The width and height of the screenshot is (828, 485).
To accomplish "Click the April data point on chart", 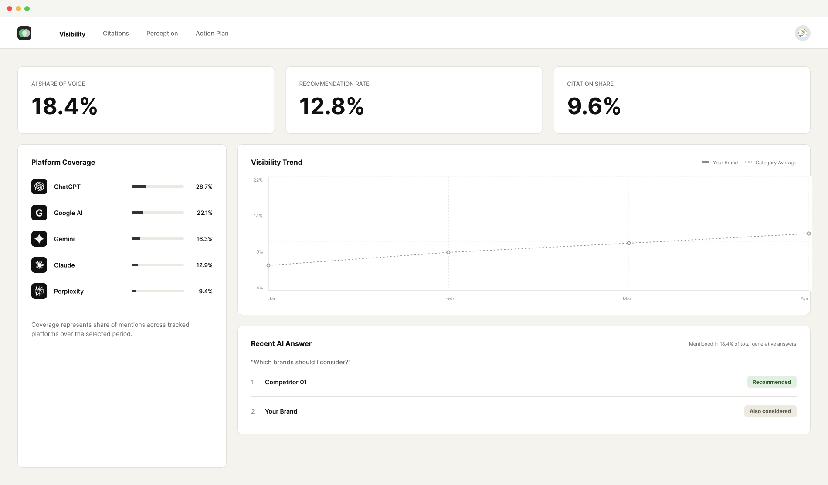I will pyautogui.click(x=809, y=234).
